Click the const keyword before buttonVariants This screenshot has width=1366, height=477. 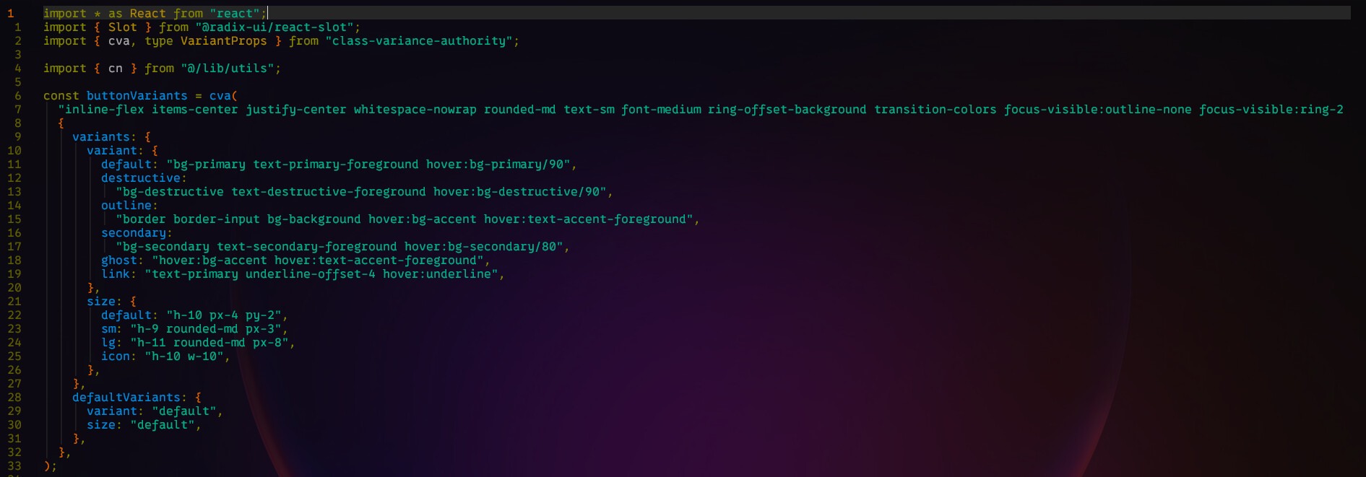61,96
